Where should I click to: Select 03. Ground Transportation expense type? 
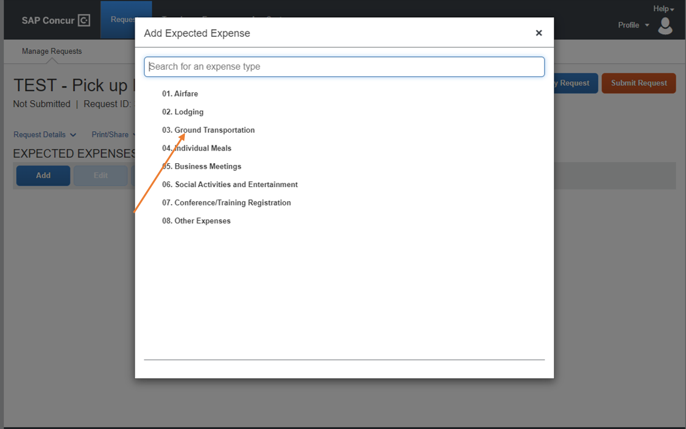pyautogui.click(x=208, y=130)
